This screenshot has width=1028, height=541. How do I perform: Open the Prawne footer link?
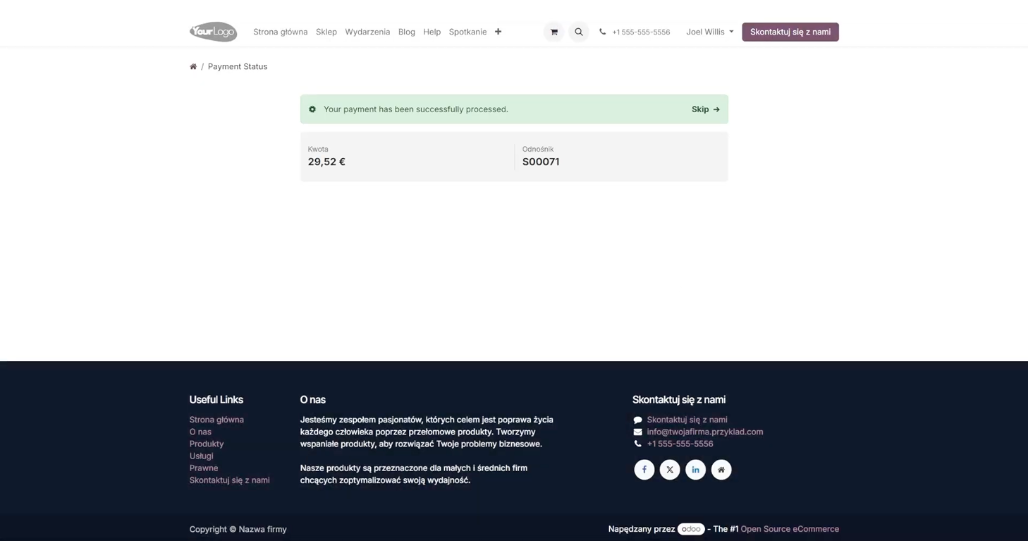(x=204, y=468)
